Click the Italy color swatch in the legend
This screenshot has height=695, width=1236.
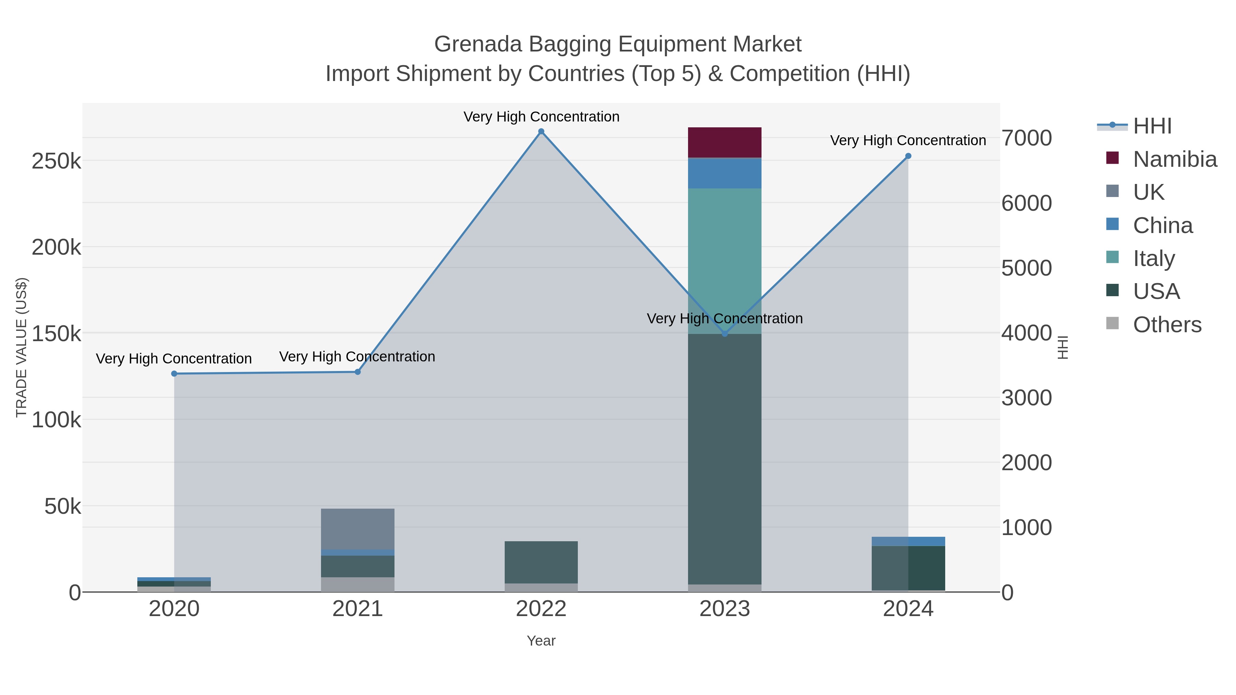pyautogui.click(x=1112, y=257)
